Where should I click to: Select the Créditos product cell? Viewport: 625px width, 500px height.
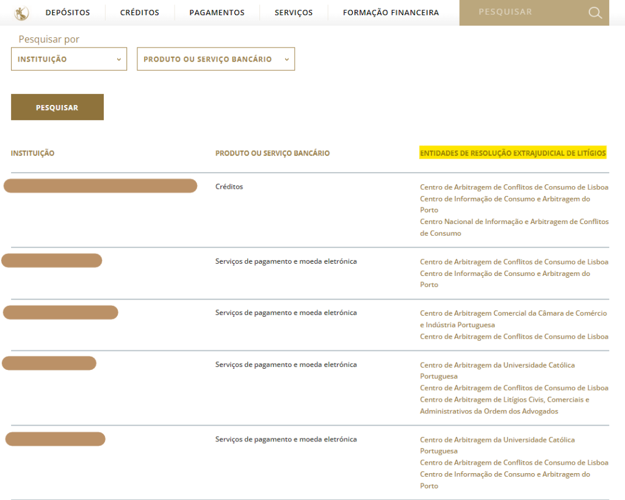(x=229, y=187)
